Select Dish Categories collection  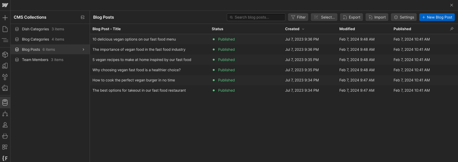[50, 29]
